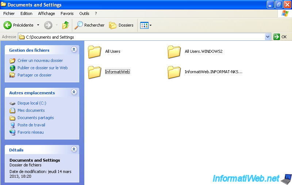The width and height of the screenshot is (292, 185).
Task: Toggle the Dossiers folder pane icon
Action: tap(113, 25)
